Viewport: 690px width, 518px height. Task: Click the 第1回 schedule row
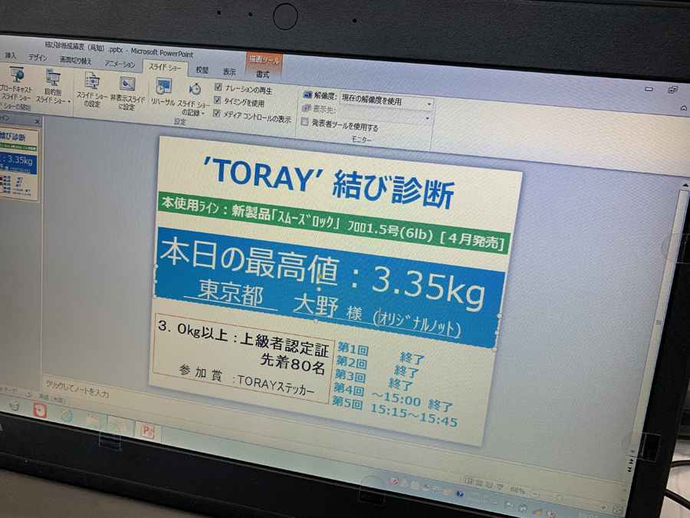pos(380,354)
